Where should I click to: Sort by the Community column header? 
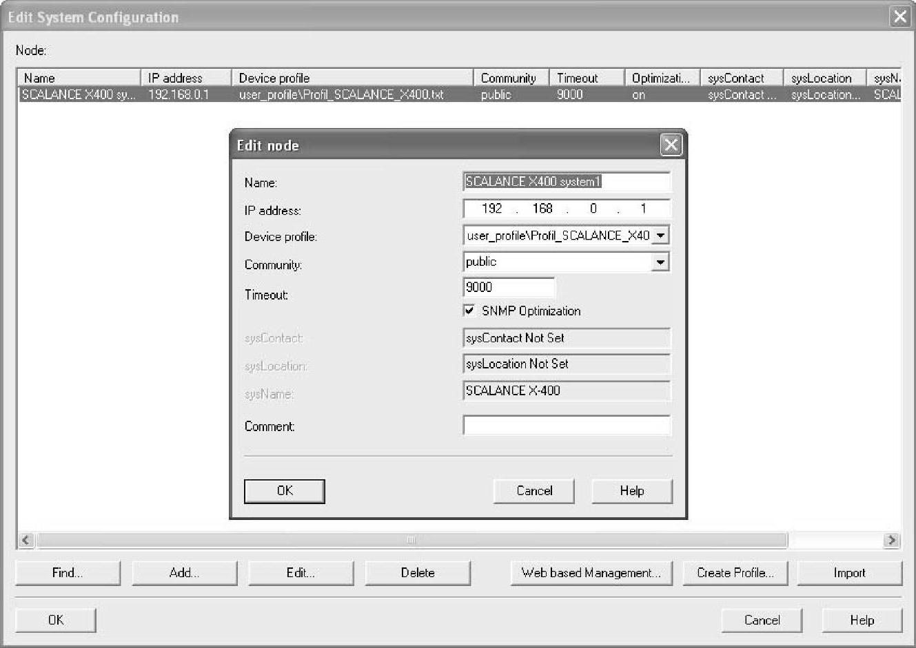point(511,78)
